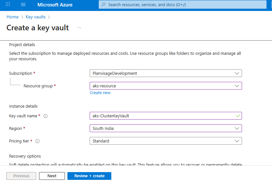Click the Review + create button
Screen dimensions: 272x185
89,176
